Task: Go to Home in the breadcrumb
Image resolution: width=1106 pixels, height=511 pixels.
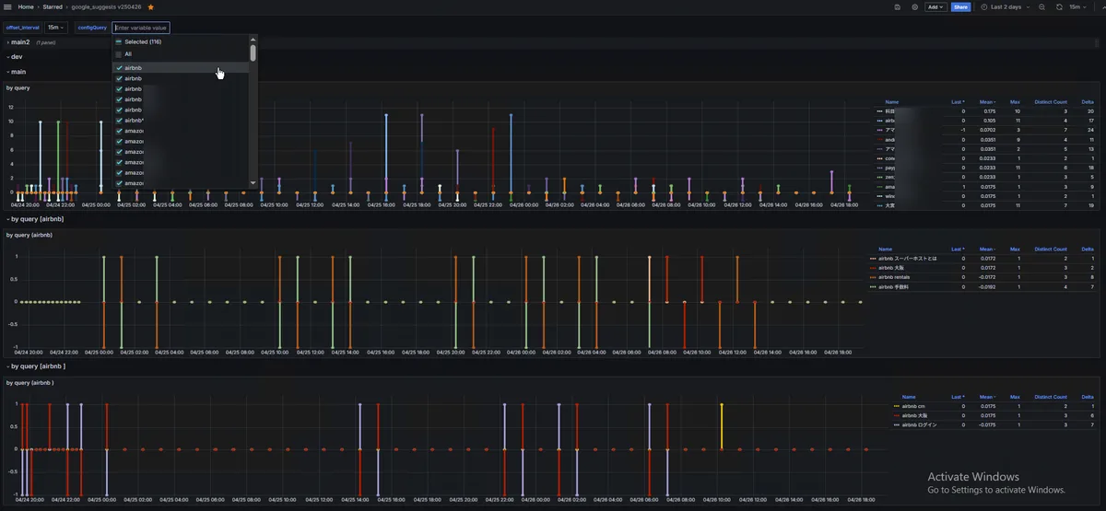Action: coord(26,6)
